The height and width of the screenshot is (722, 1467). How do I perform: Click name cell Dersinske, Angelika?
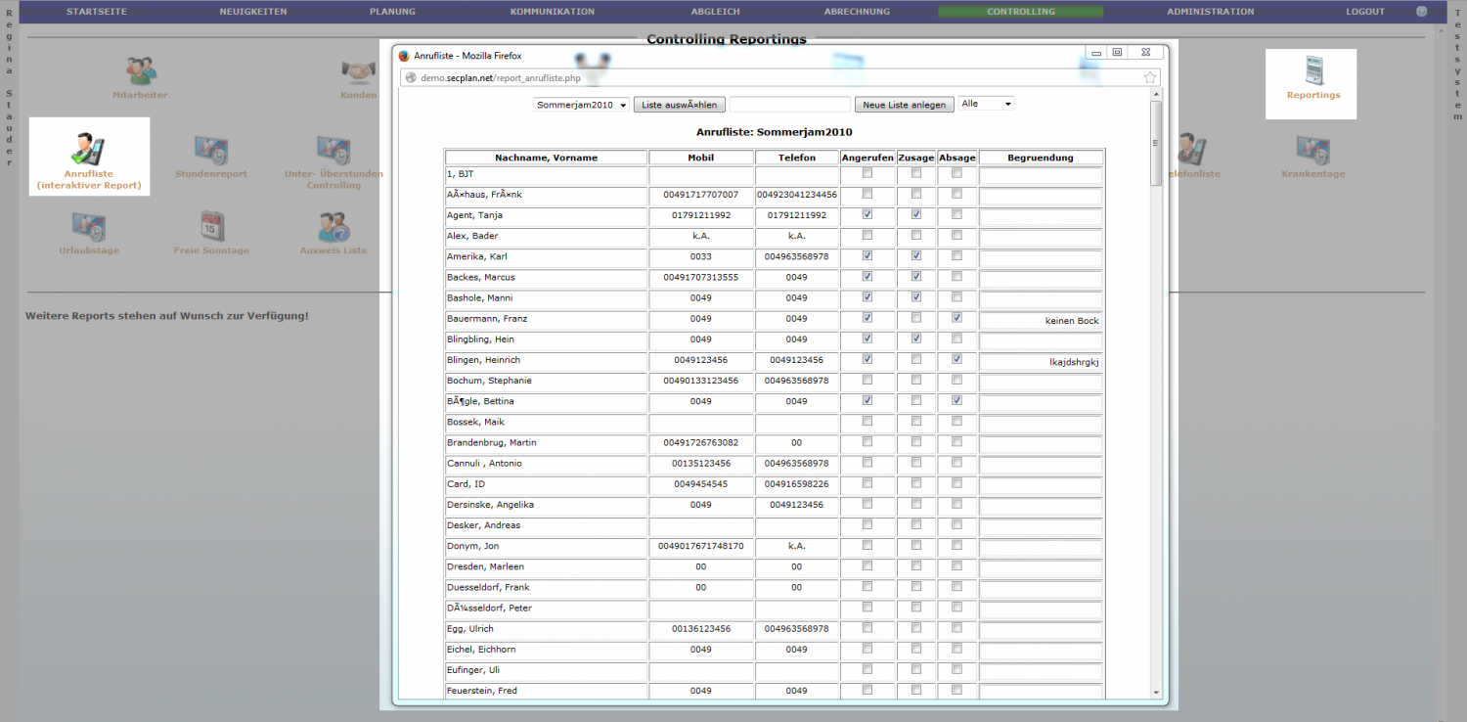(x=546, y=505)
